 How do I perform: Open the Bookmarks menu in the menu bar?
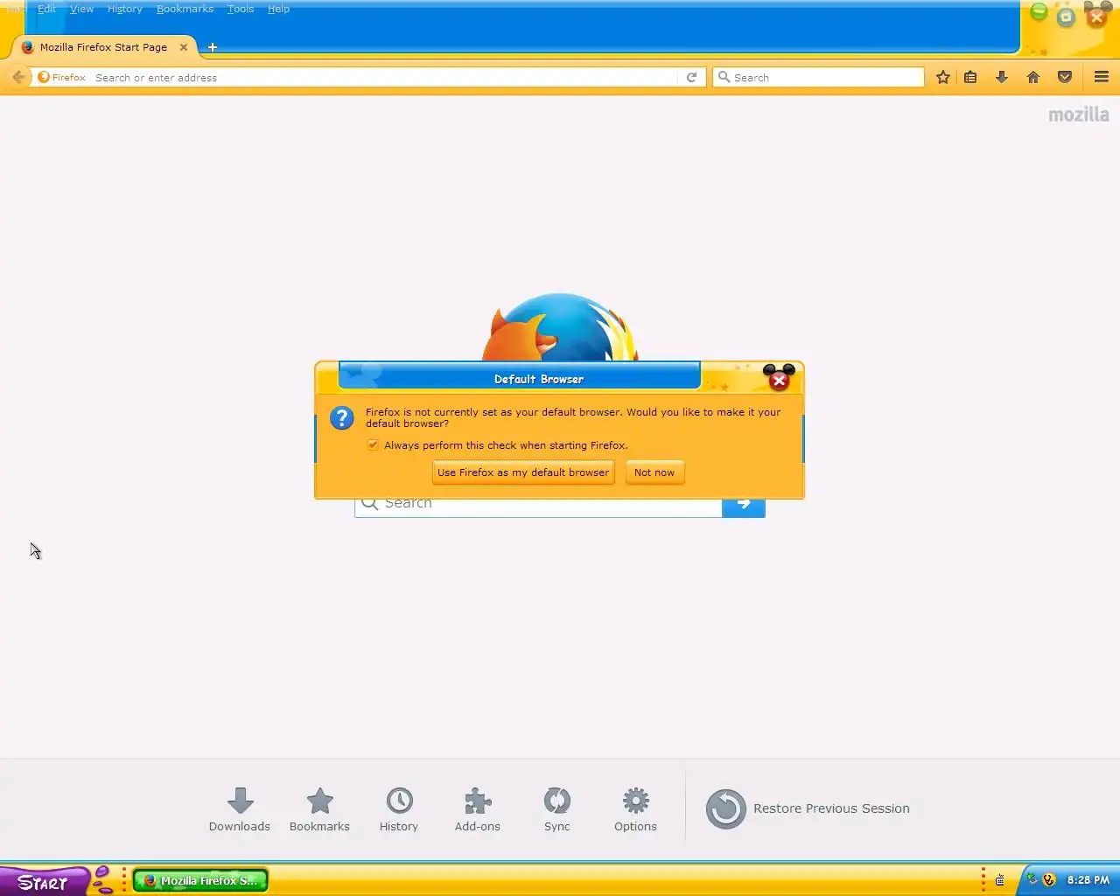coord(185,9)
